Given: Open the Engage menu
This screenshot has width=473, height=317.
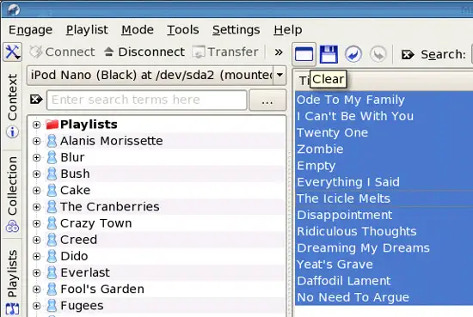Looking at the screenshot, I should (x=30, y=30).
